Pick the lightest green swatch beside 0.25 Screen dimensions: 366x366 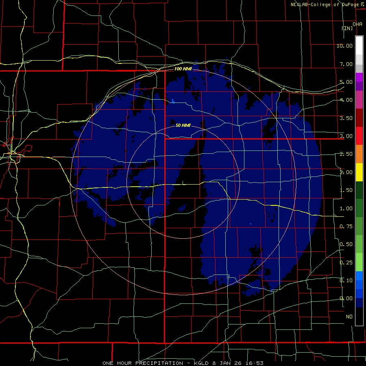(x=359, y=262)
